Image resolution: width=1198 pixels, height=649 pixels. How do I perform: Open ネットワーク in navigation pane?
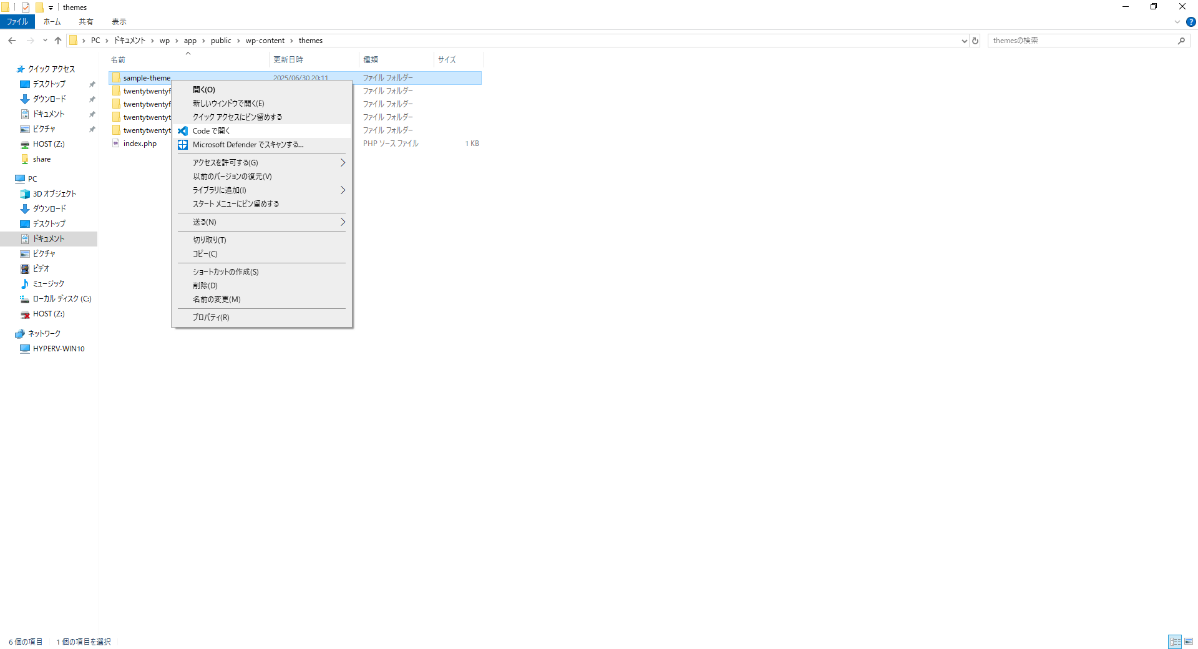click(x=44, y=334)
